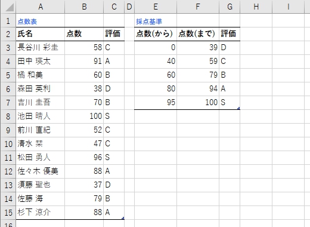Viewport: 310px width, 227px height.
Task: Select the name cell 佐々木 優美
Action: coord(41,171)
